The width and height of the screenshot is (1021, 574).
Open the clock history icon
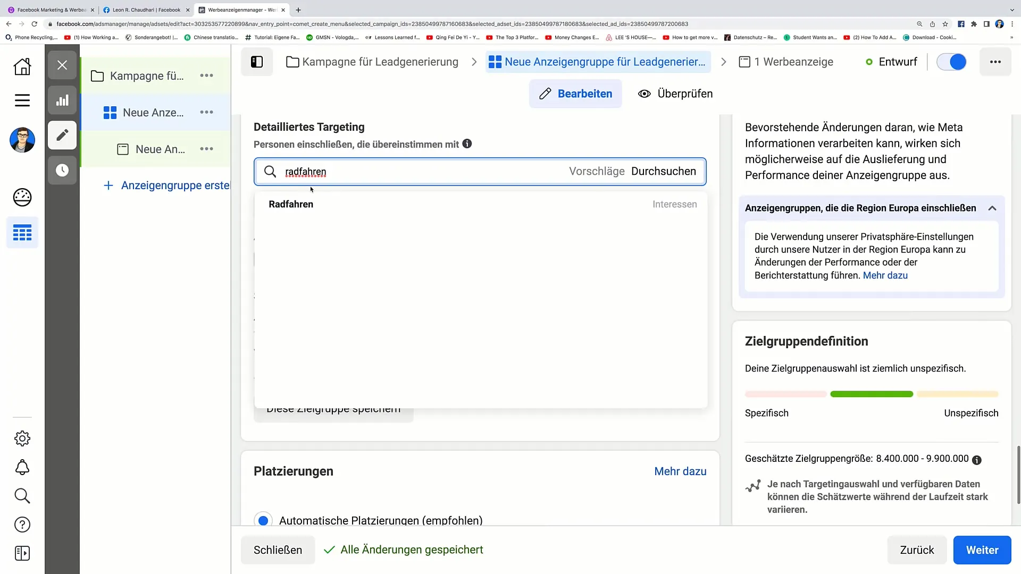coord(62,170)
